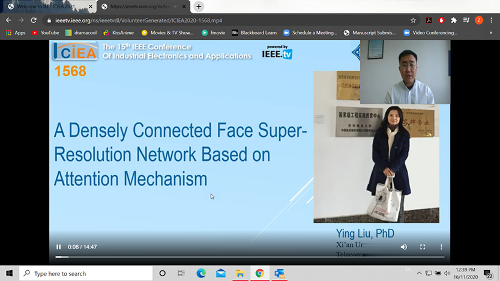Go back to previous page

coord(8,20)
